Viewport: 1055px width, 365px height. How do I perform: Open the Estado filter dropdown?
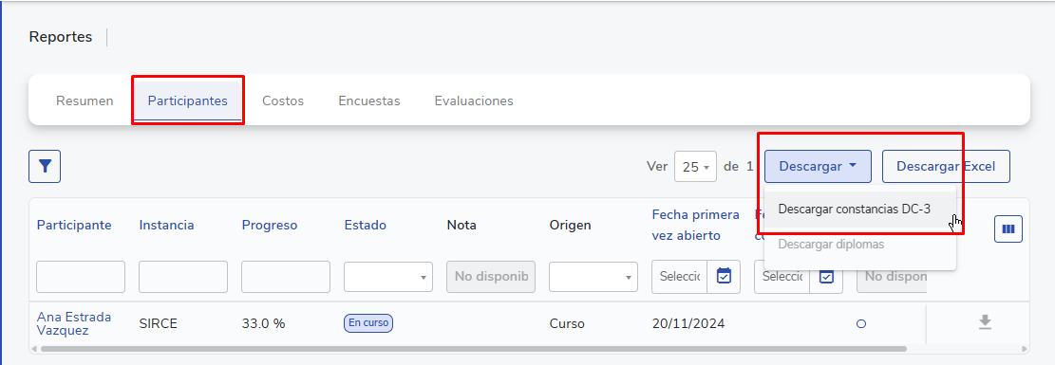388,277
